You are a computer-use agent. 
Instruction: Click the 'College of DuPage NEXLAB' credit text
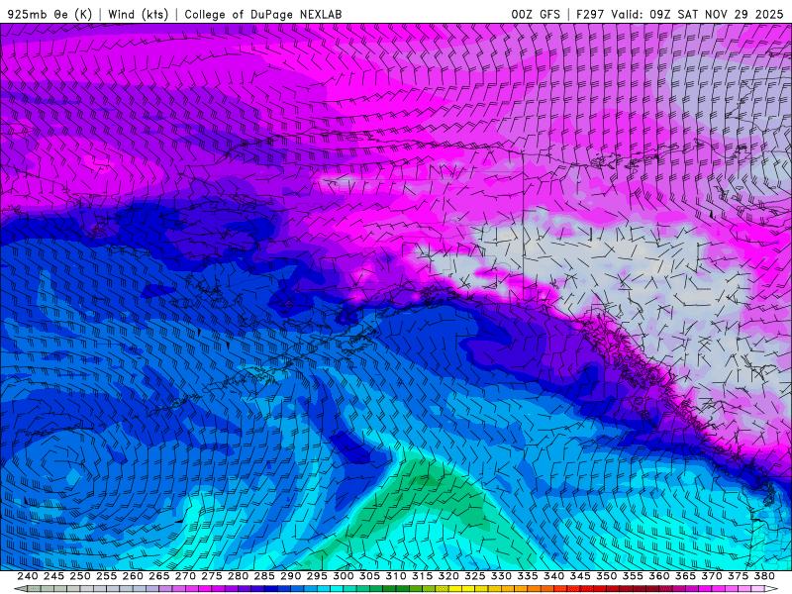(263, 14)
